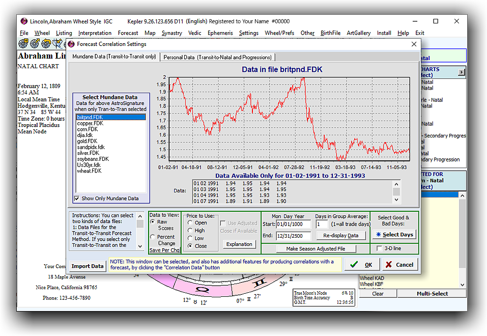This screenshot has width=487, height=336.
Task: Switch to the Personal Data tab
Action: click(217, 57)
